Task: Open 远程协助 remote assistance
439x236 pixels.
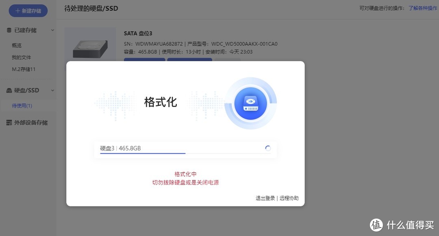Action: tap(289, 198)
